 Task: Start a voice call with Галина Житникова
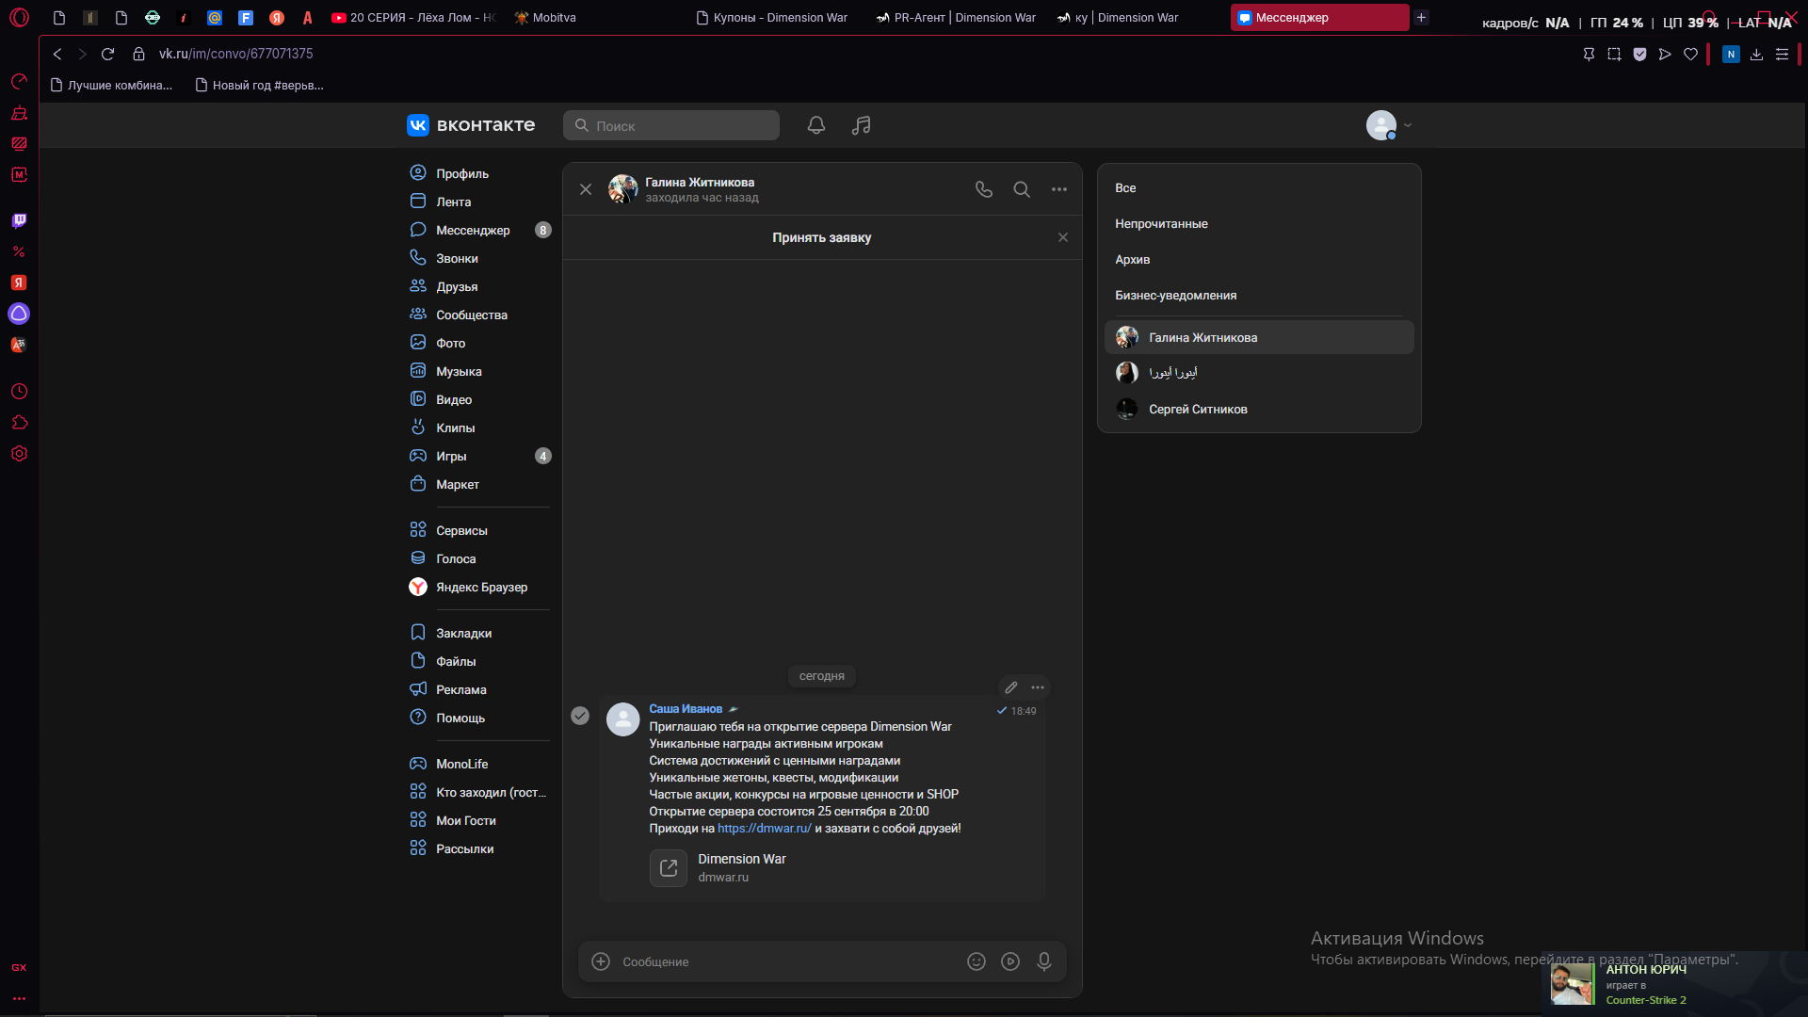(x=984, y=189)
